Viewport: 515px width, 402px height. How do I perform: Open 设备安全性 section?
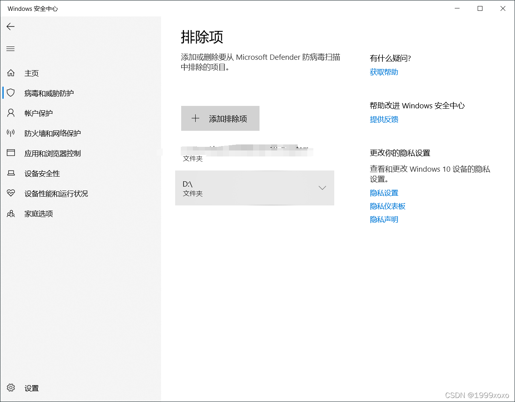(x=80, y=173)
